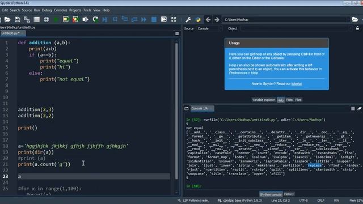Viewport: 363px width, 204px height.
Task: Switch to the History tab
Action: (289, 194)
